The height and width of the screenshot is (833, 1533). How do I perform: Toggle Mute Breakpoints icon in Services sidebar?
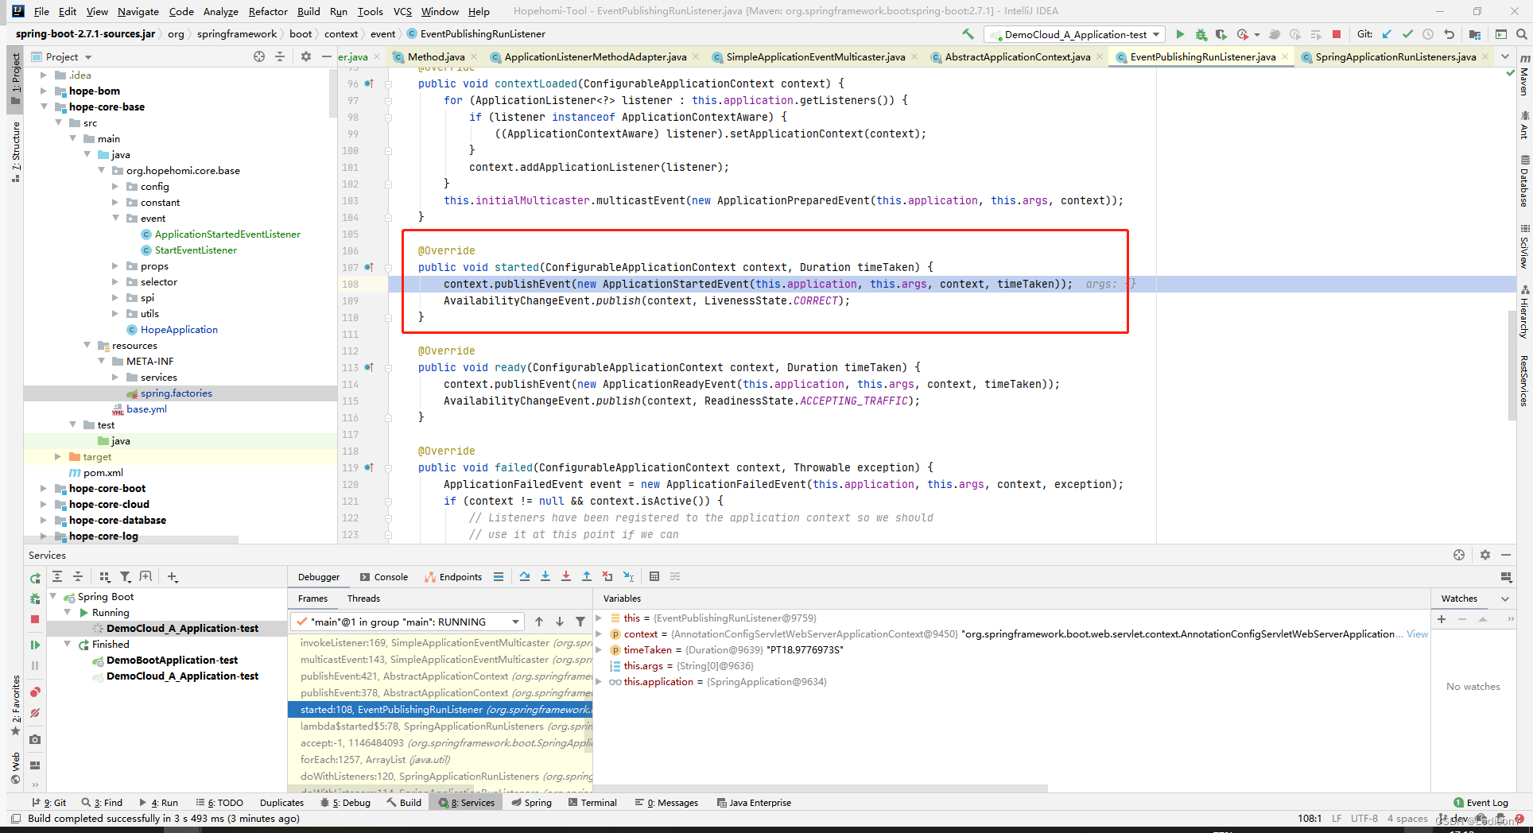click(x=35, y=713)
